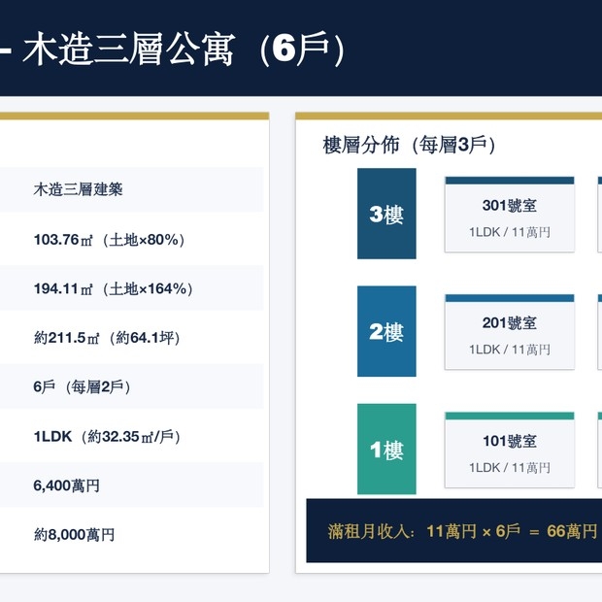The width and height of the screenshot is (602, 602).
Task: Click the 194.11㎡ (土地×164%) row
Action: click(132, 288)
